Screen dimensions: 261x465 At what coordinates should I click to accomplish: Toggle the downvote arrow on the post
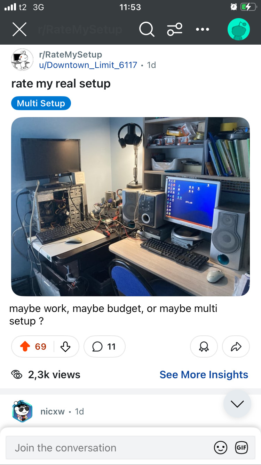pos(65,346)
